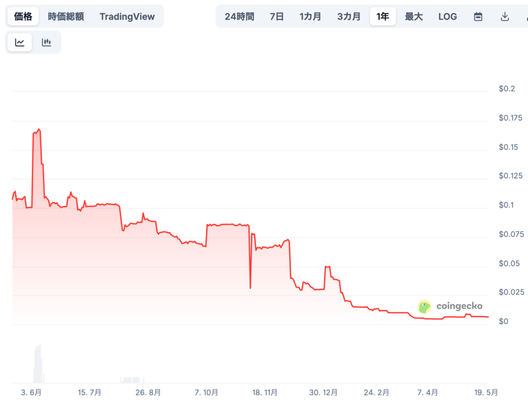The width and height of the screenshot is (528, 403).
Task: Set range to 1カ月
Action: tap(310, 16)
